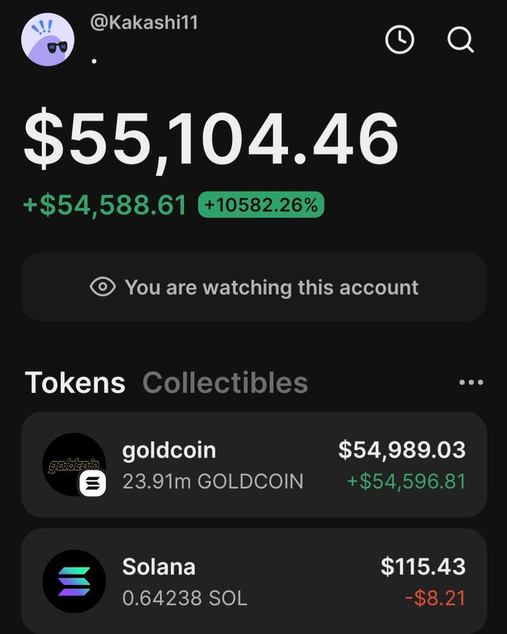
Task: Tap the @Kakashi11 username
Action: (x=144, y=23)
